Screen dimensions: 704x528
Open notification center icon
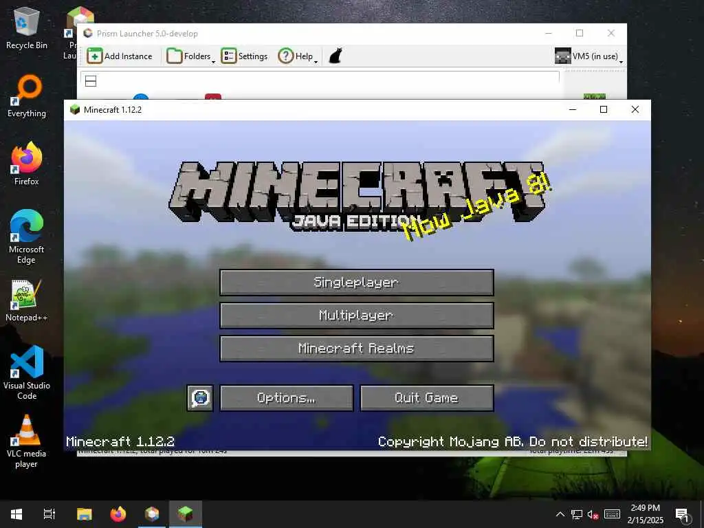click(x=682, y=514)
